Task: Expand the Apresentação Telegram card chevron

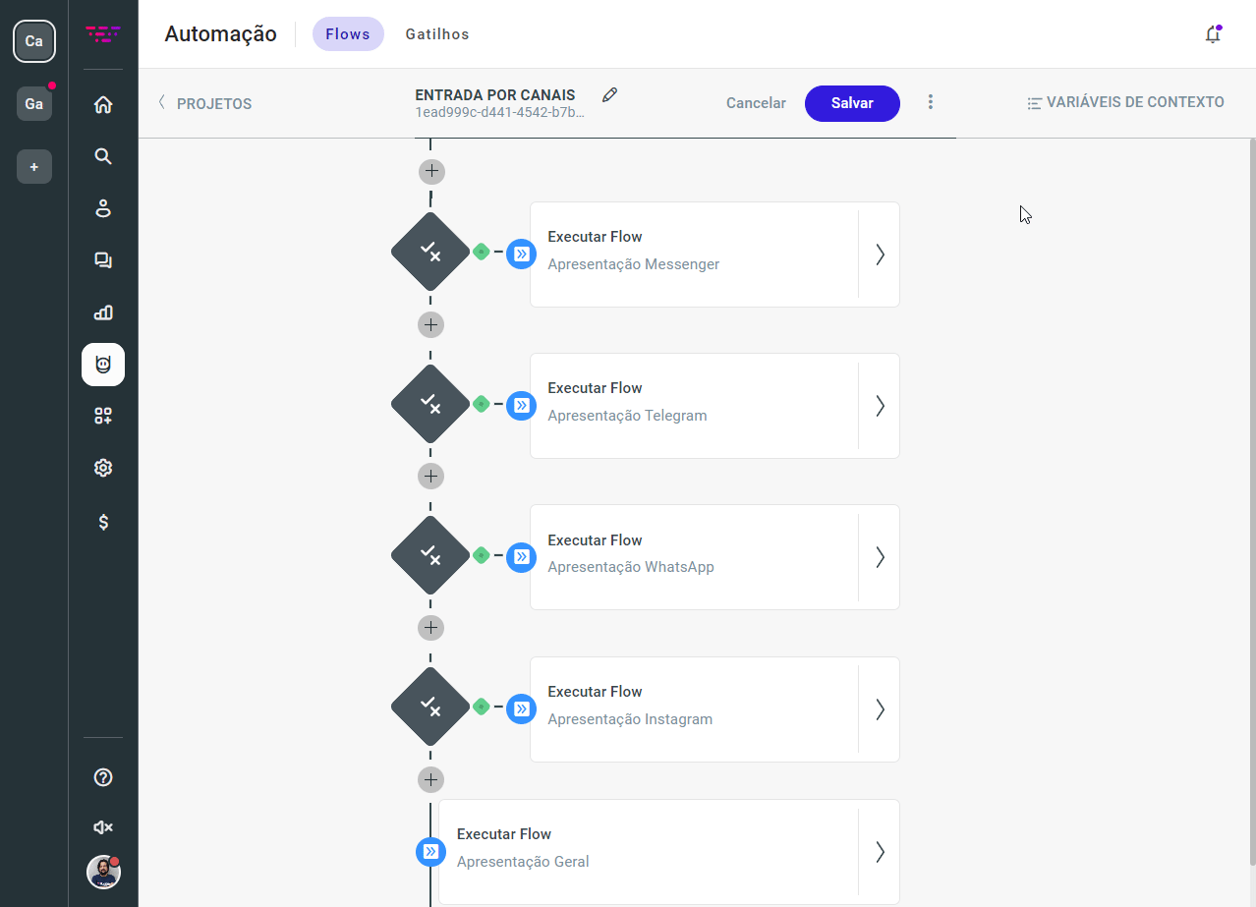Action: pyautogui.click(x=880, y=406)
